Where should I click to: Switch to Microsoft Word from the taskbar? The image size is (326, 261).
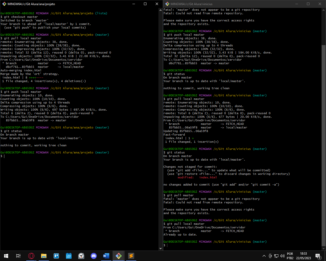[x=106, y=256]
